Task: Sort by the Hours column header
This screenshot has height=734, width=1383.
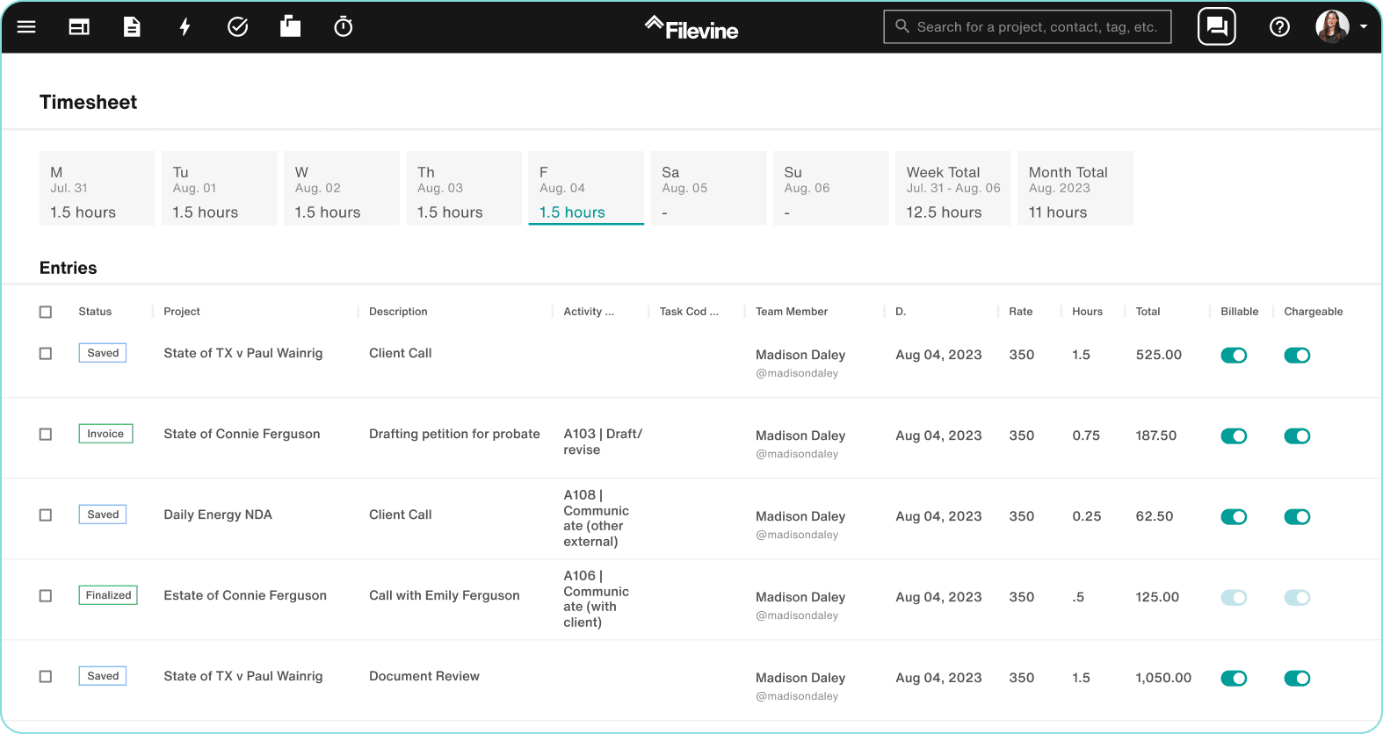Action: pyautogui.click(x=1087, y=312)
